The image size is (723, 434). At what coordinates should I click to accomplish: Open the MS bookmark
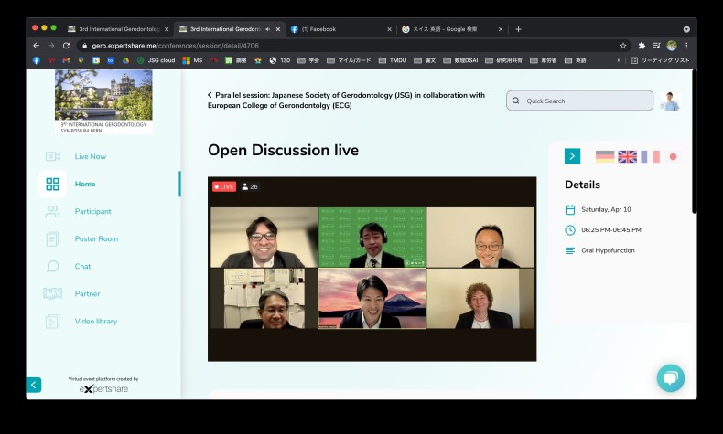pyautogui.click(x=192, y=60)
